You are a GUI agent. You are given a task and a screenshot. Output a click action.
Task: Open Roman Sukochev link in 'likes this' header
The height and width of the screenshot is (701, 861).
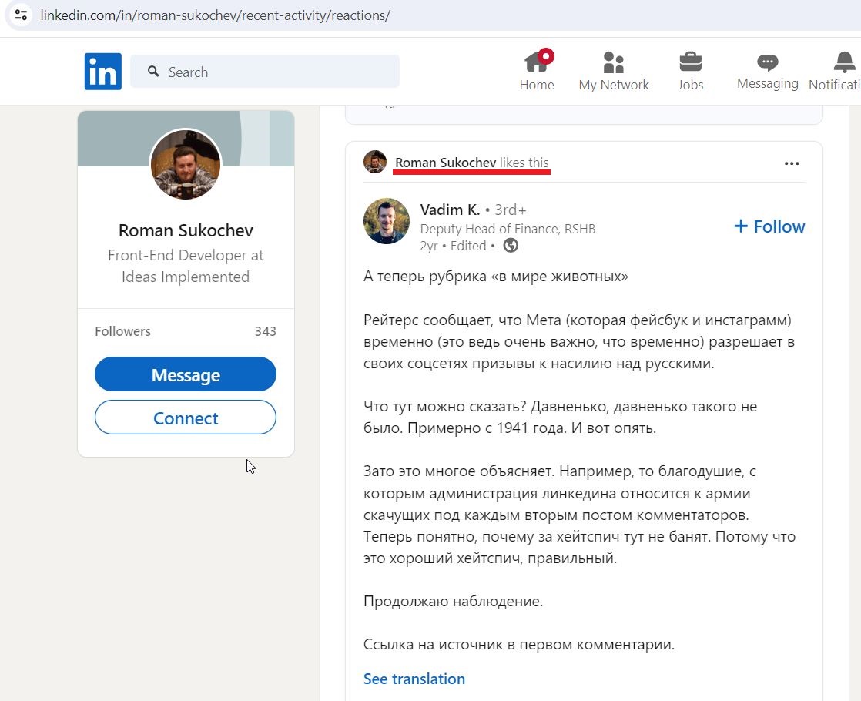point(445,163)
